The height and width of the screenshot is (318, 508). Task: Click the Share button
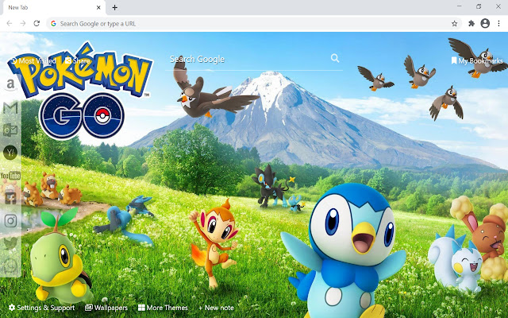pyautogui.click(x=78, y=60)
